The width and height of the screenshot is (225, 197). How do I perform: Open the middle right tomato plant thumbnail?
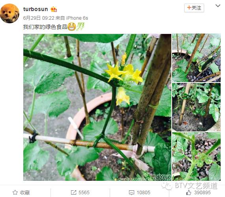196,107
